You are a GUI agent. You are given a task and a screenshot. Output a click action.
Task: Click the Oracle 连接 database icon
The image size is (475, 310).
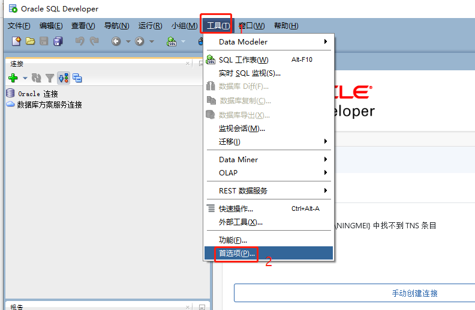pos(10,93)
